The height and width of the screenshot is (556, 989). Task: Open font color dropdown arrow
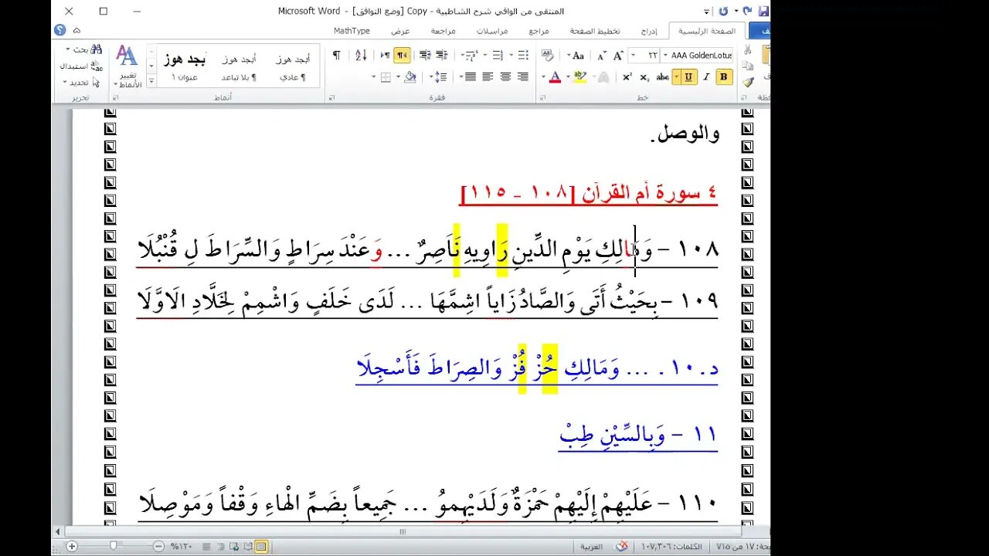click(x=543, y=76)
